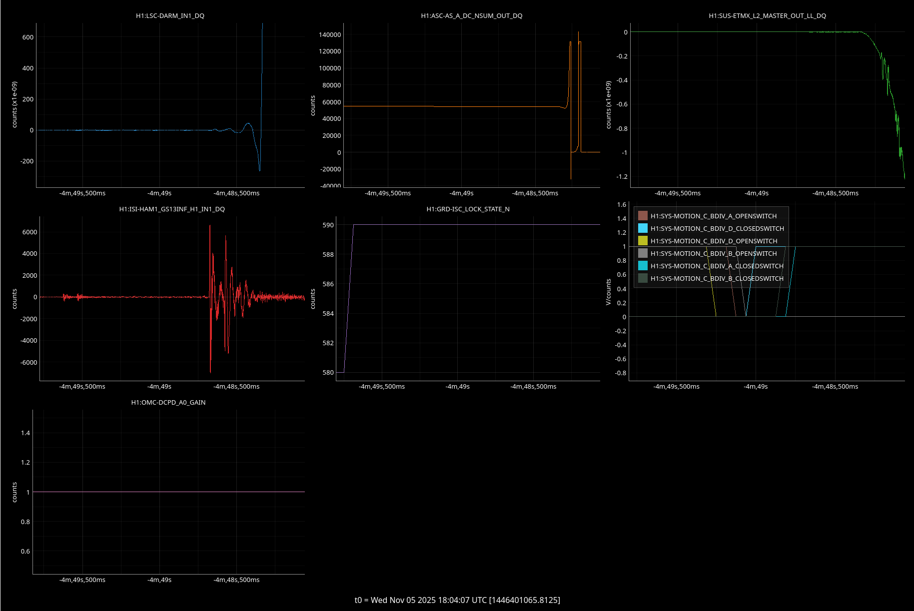Click the orange flat line in the ASC-AS_A plot
This screenshot has height=611, width=914.
pos(450,106)
